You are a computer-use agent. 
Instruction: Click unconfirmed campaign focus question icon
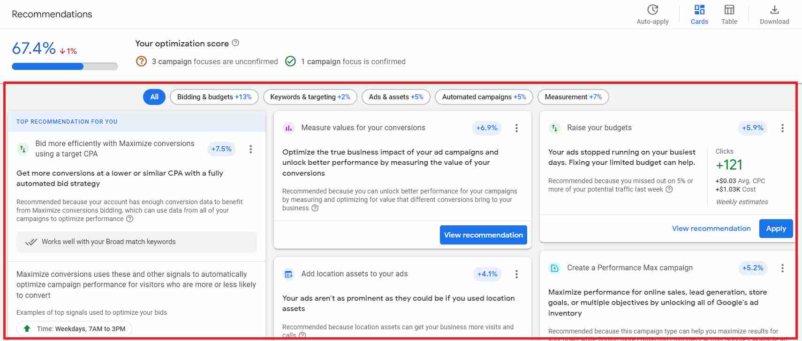pyautogui.click(x=141, y=61)
